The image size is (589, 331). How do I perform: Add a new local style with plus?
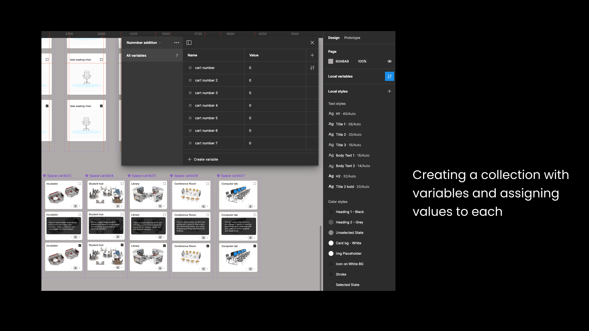[x=389, y=91]
